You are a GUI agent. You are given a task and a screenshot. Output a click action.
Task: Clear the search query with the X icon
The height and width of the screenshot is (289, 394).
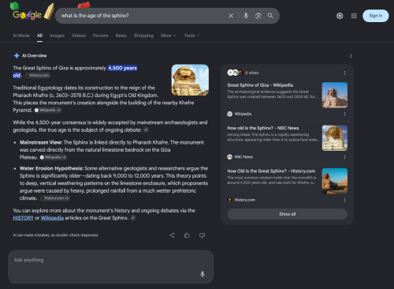(x=231, y=16)
